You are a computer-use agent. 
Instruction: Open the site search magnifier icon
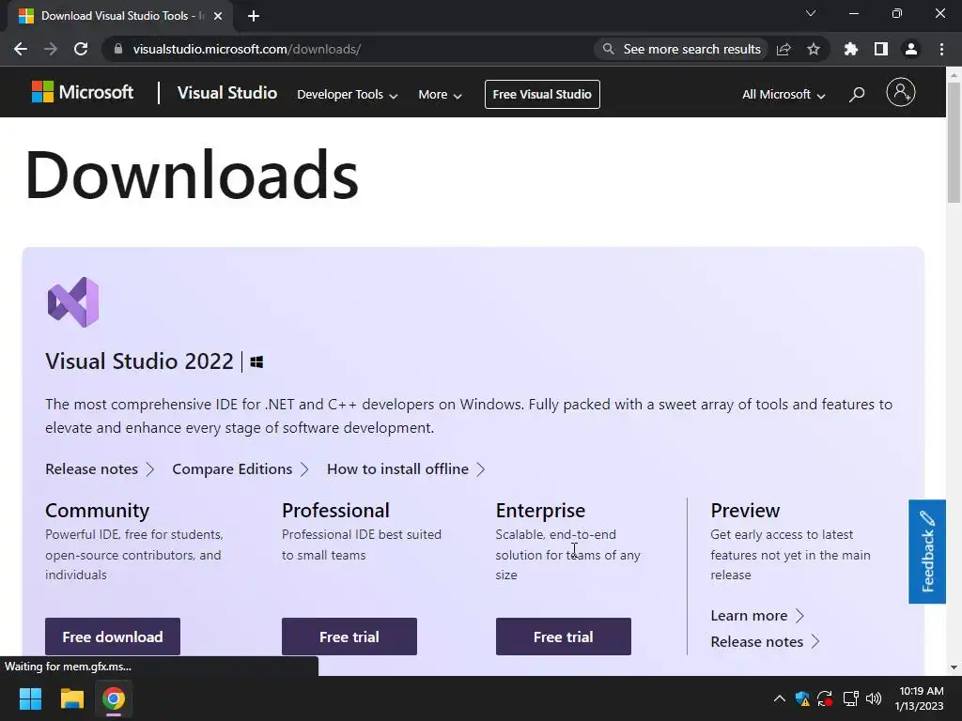pos(857,94)
